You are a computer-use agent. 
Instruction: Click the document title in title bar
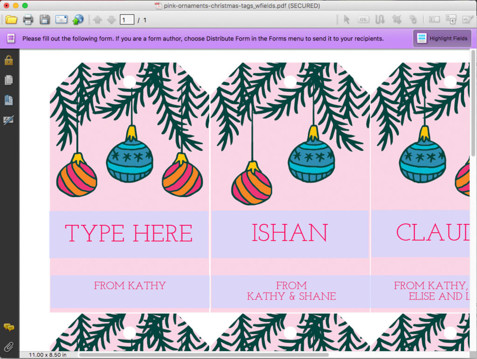[242, 6]
